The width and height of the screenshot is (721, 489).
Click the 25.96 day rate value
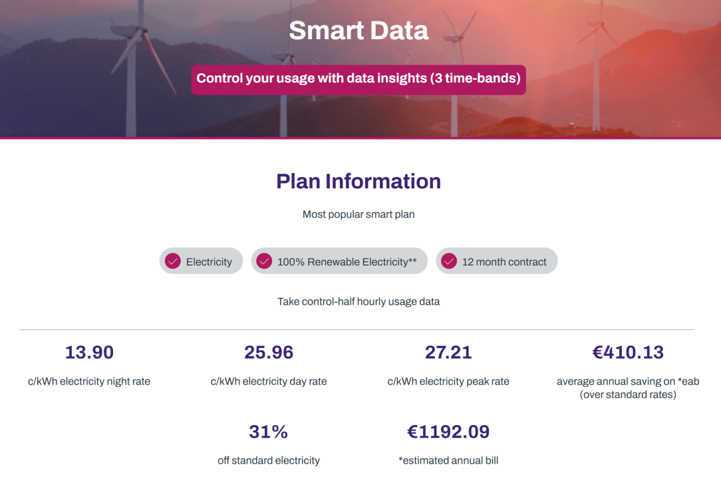point(269,352)
